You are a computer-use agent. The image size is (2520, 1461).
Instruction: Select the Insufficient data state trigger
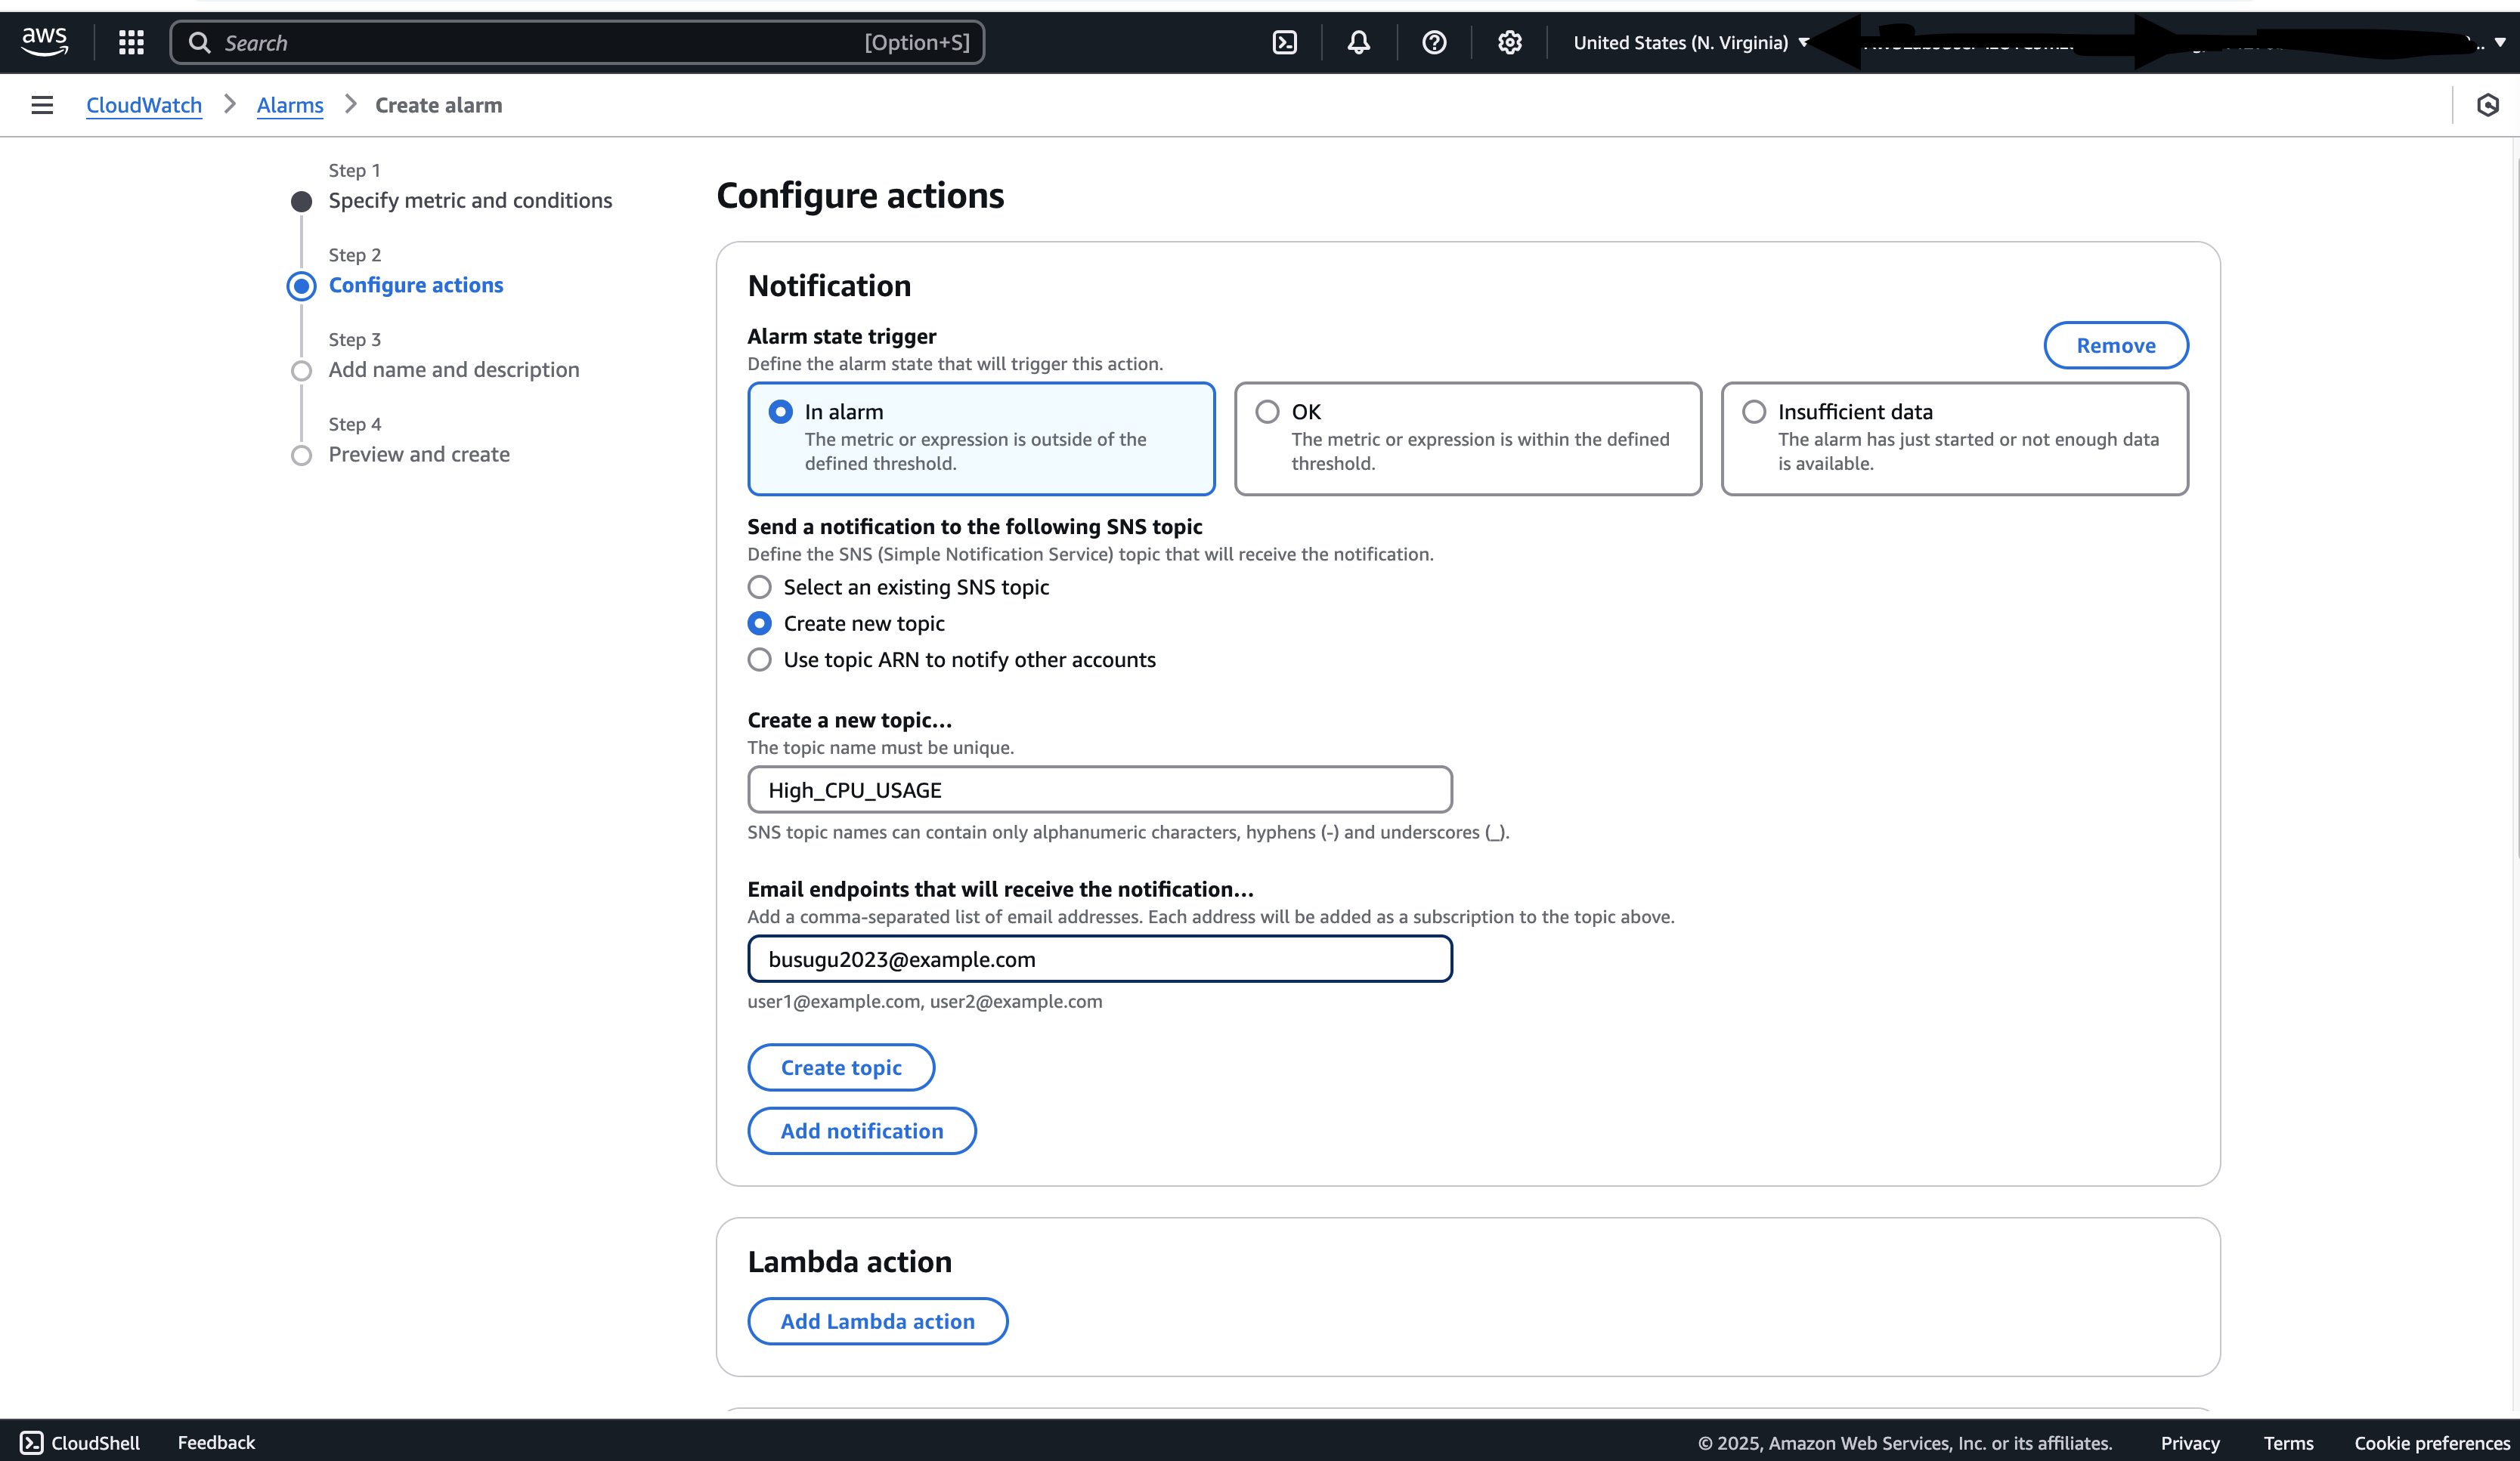(x=1954, y=437)
